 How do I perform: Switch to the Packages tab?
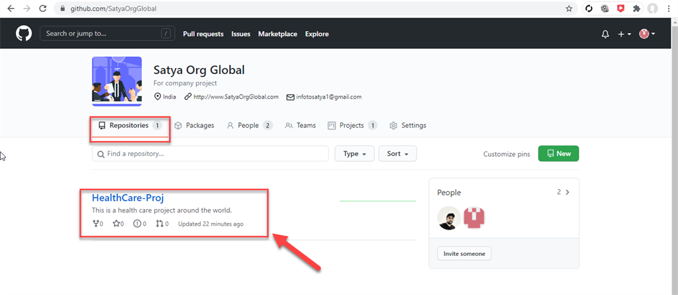point(194,125)
